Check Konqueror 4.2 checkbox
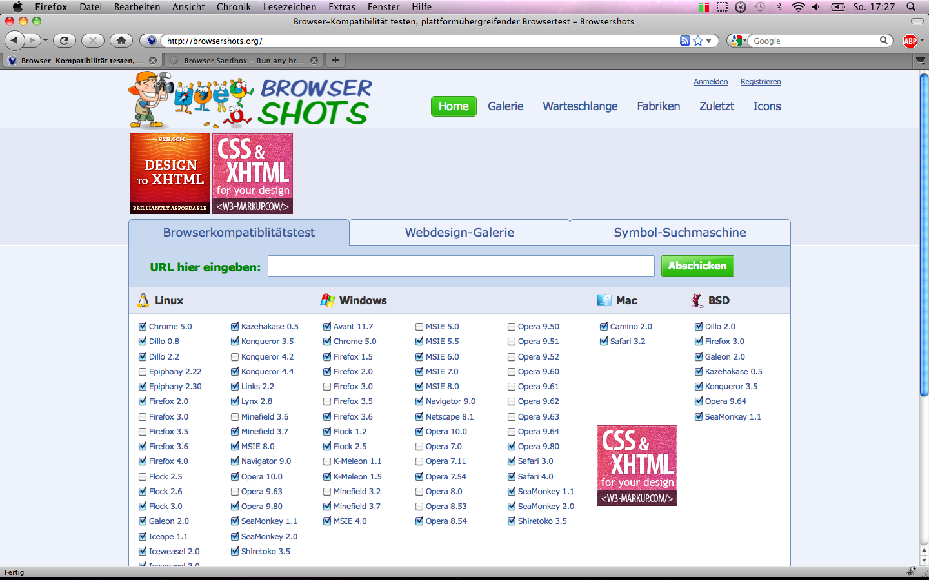Viewport: 929px width, 580px height. click(x=235, y=356)
